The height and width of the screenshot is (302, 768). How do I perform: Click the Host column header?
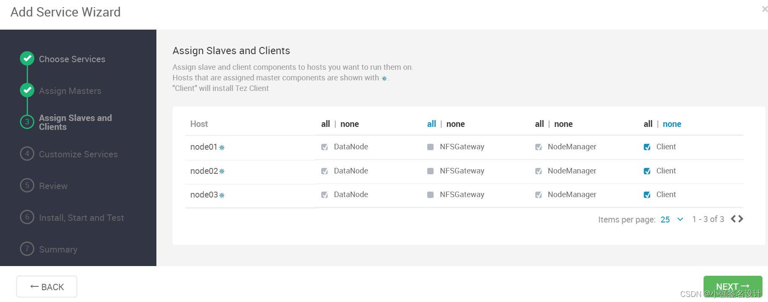tap(199, 124)
